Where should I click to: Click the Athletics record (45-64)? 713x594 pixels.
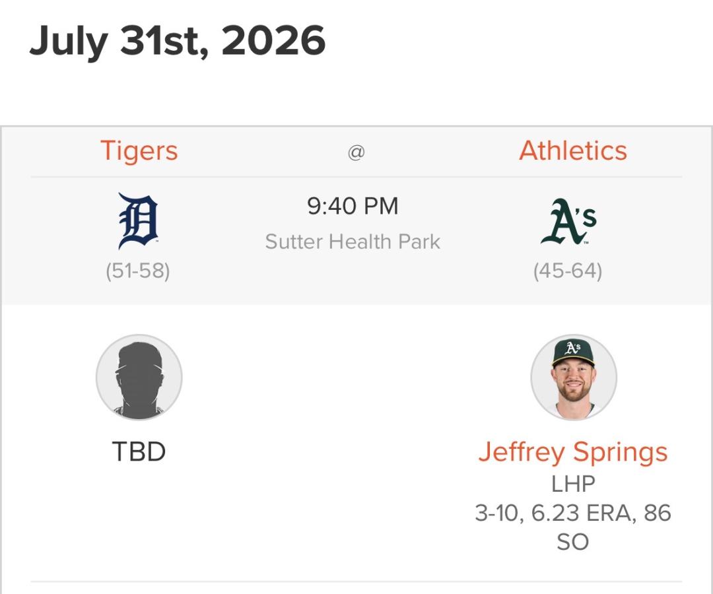tap(568, 271)
